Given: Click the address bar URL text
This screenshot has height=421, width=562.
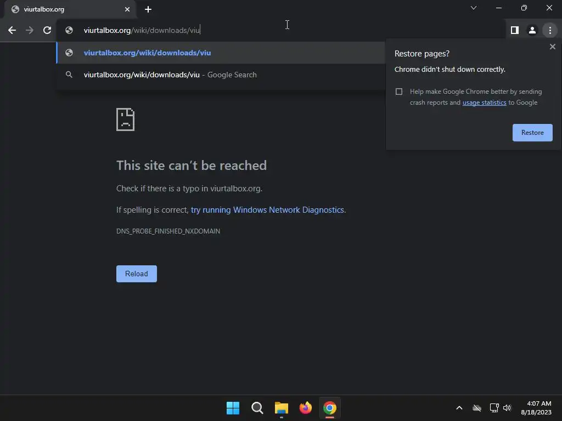Looking at the screenshot, I should pos(142,31).
